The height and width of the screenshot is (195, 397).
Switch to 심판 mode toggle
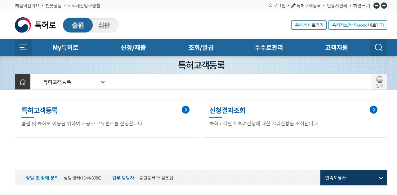point(104,25)
